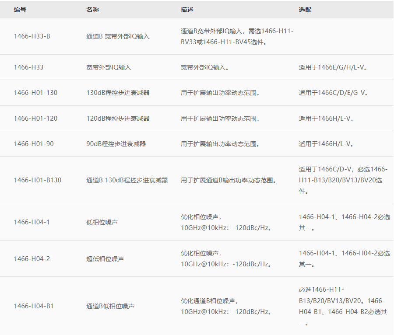The width and height of the screenshot is (394, 335).
Task: Click the 名称 column header
Action: [x=92, y=10]
